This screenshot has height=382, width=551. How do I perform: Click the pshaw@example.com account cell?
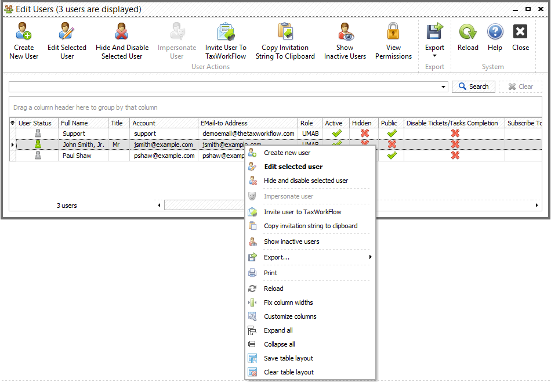(164, 156)
